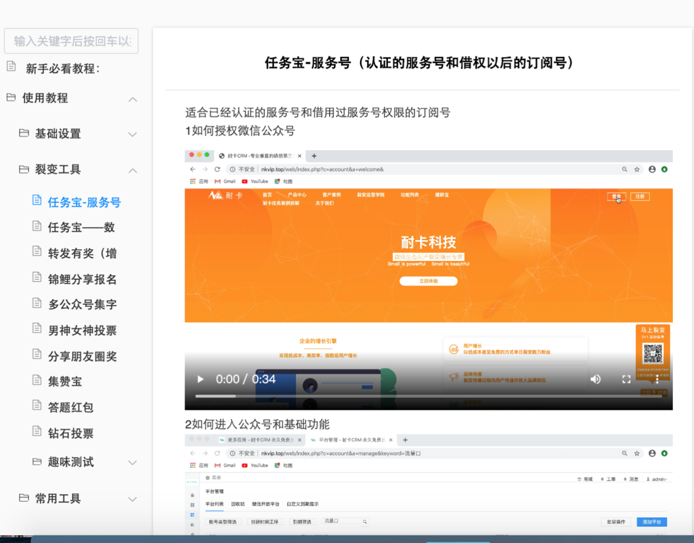
Task: Play the 0:34 tutorial video
Action: (x=200, y=379)
